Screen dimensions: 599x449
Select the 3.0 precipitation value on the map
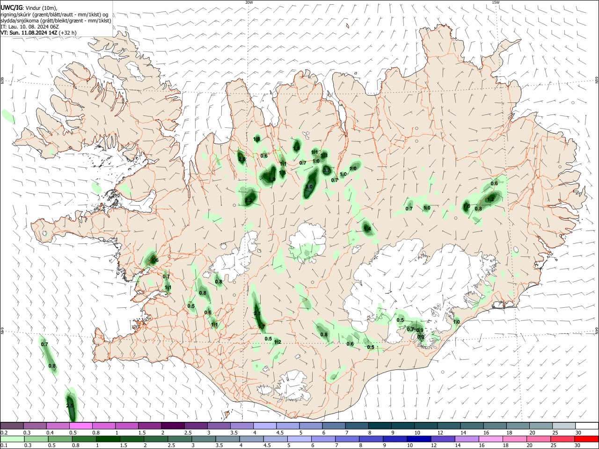[x=308, y=187]
